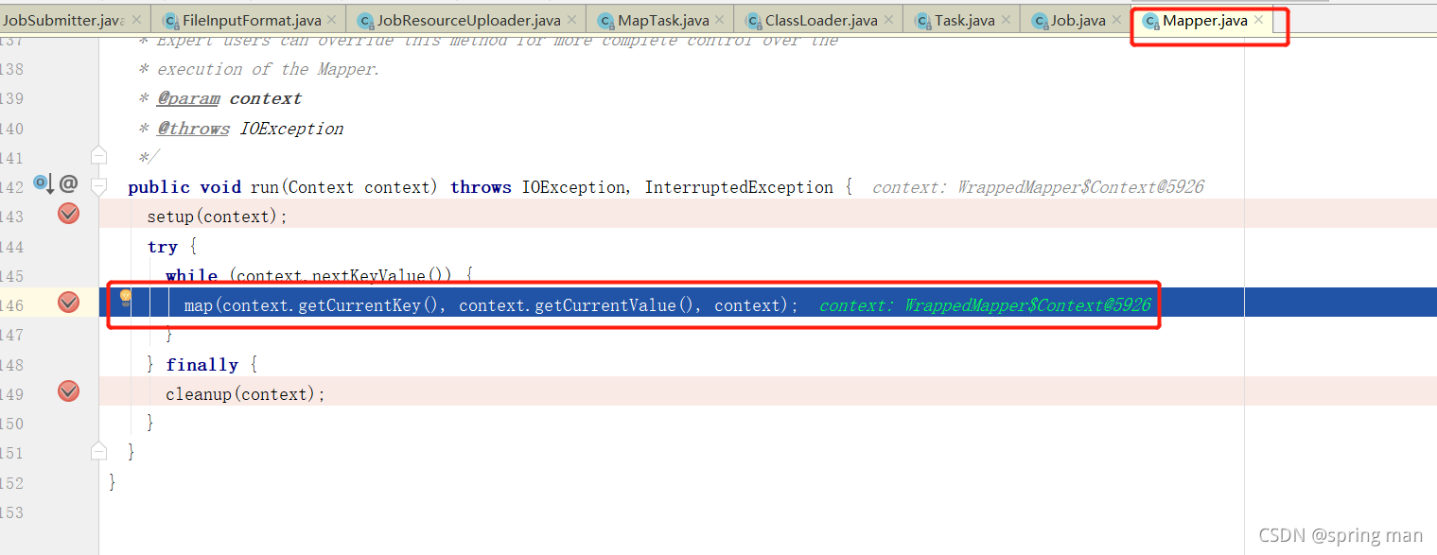Toggle breakpoint on the cleanup(context) line

pos(68,390)
